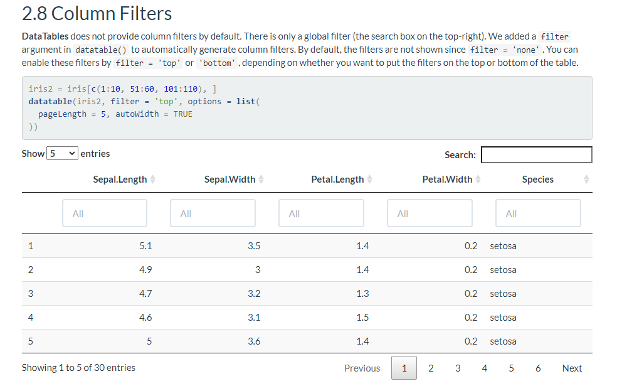Image resolution: width=622 pixels, height=386 pixels.
Task: Click inside the R code block
Action: click(x=307, y=107)
